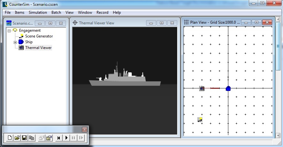Open the Help menu
The height and width of the screenshot is (147, 283).
pyautogui.click(x=117, y=12)
